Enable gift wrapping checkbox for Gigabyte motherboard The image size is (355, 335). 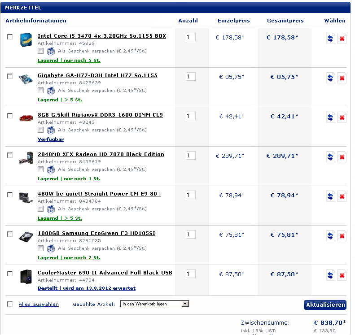coord(41,91)
